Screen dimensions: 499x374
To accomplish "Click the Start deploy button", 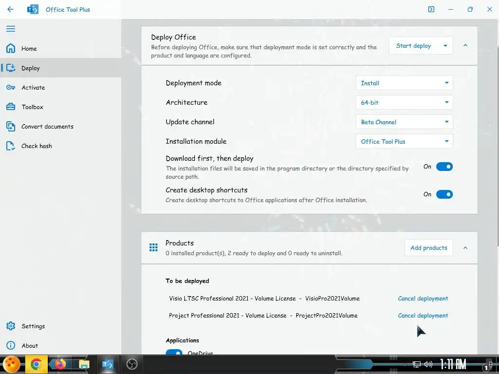I will [x=413, y=46].
